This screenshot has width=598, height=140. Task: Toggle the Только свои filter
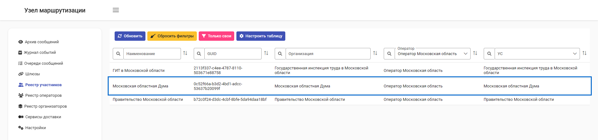click(216, 36)
